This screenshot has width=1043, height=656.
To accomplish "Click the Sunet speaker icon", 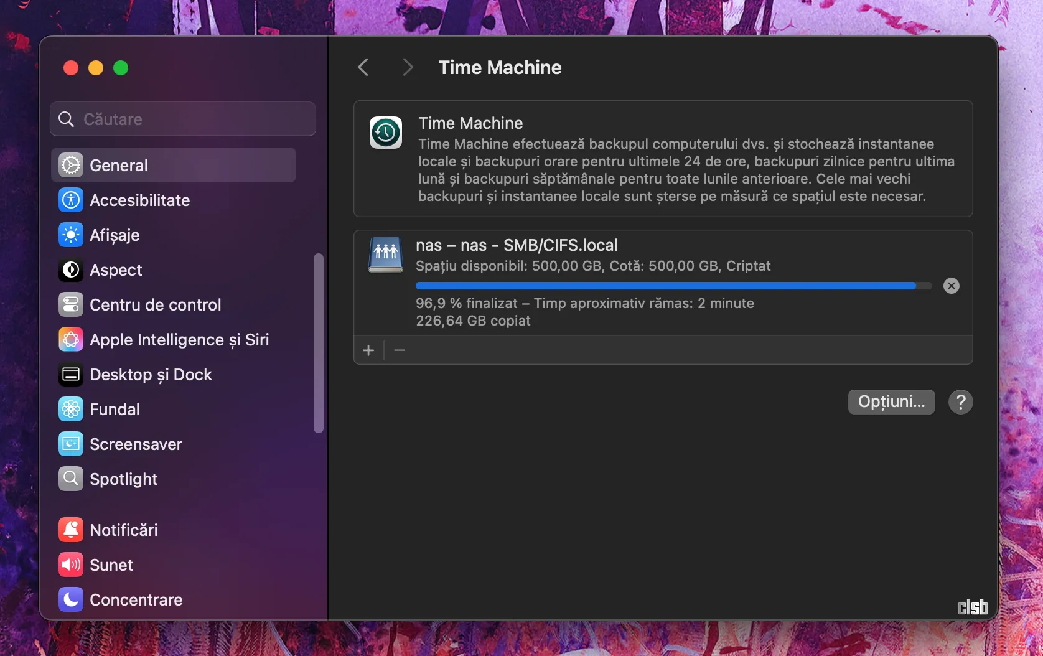I will (71, 565).
